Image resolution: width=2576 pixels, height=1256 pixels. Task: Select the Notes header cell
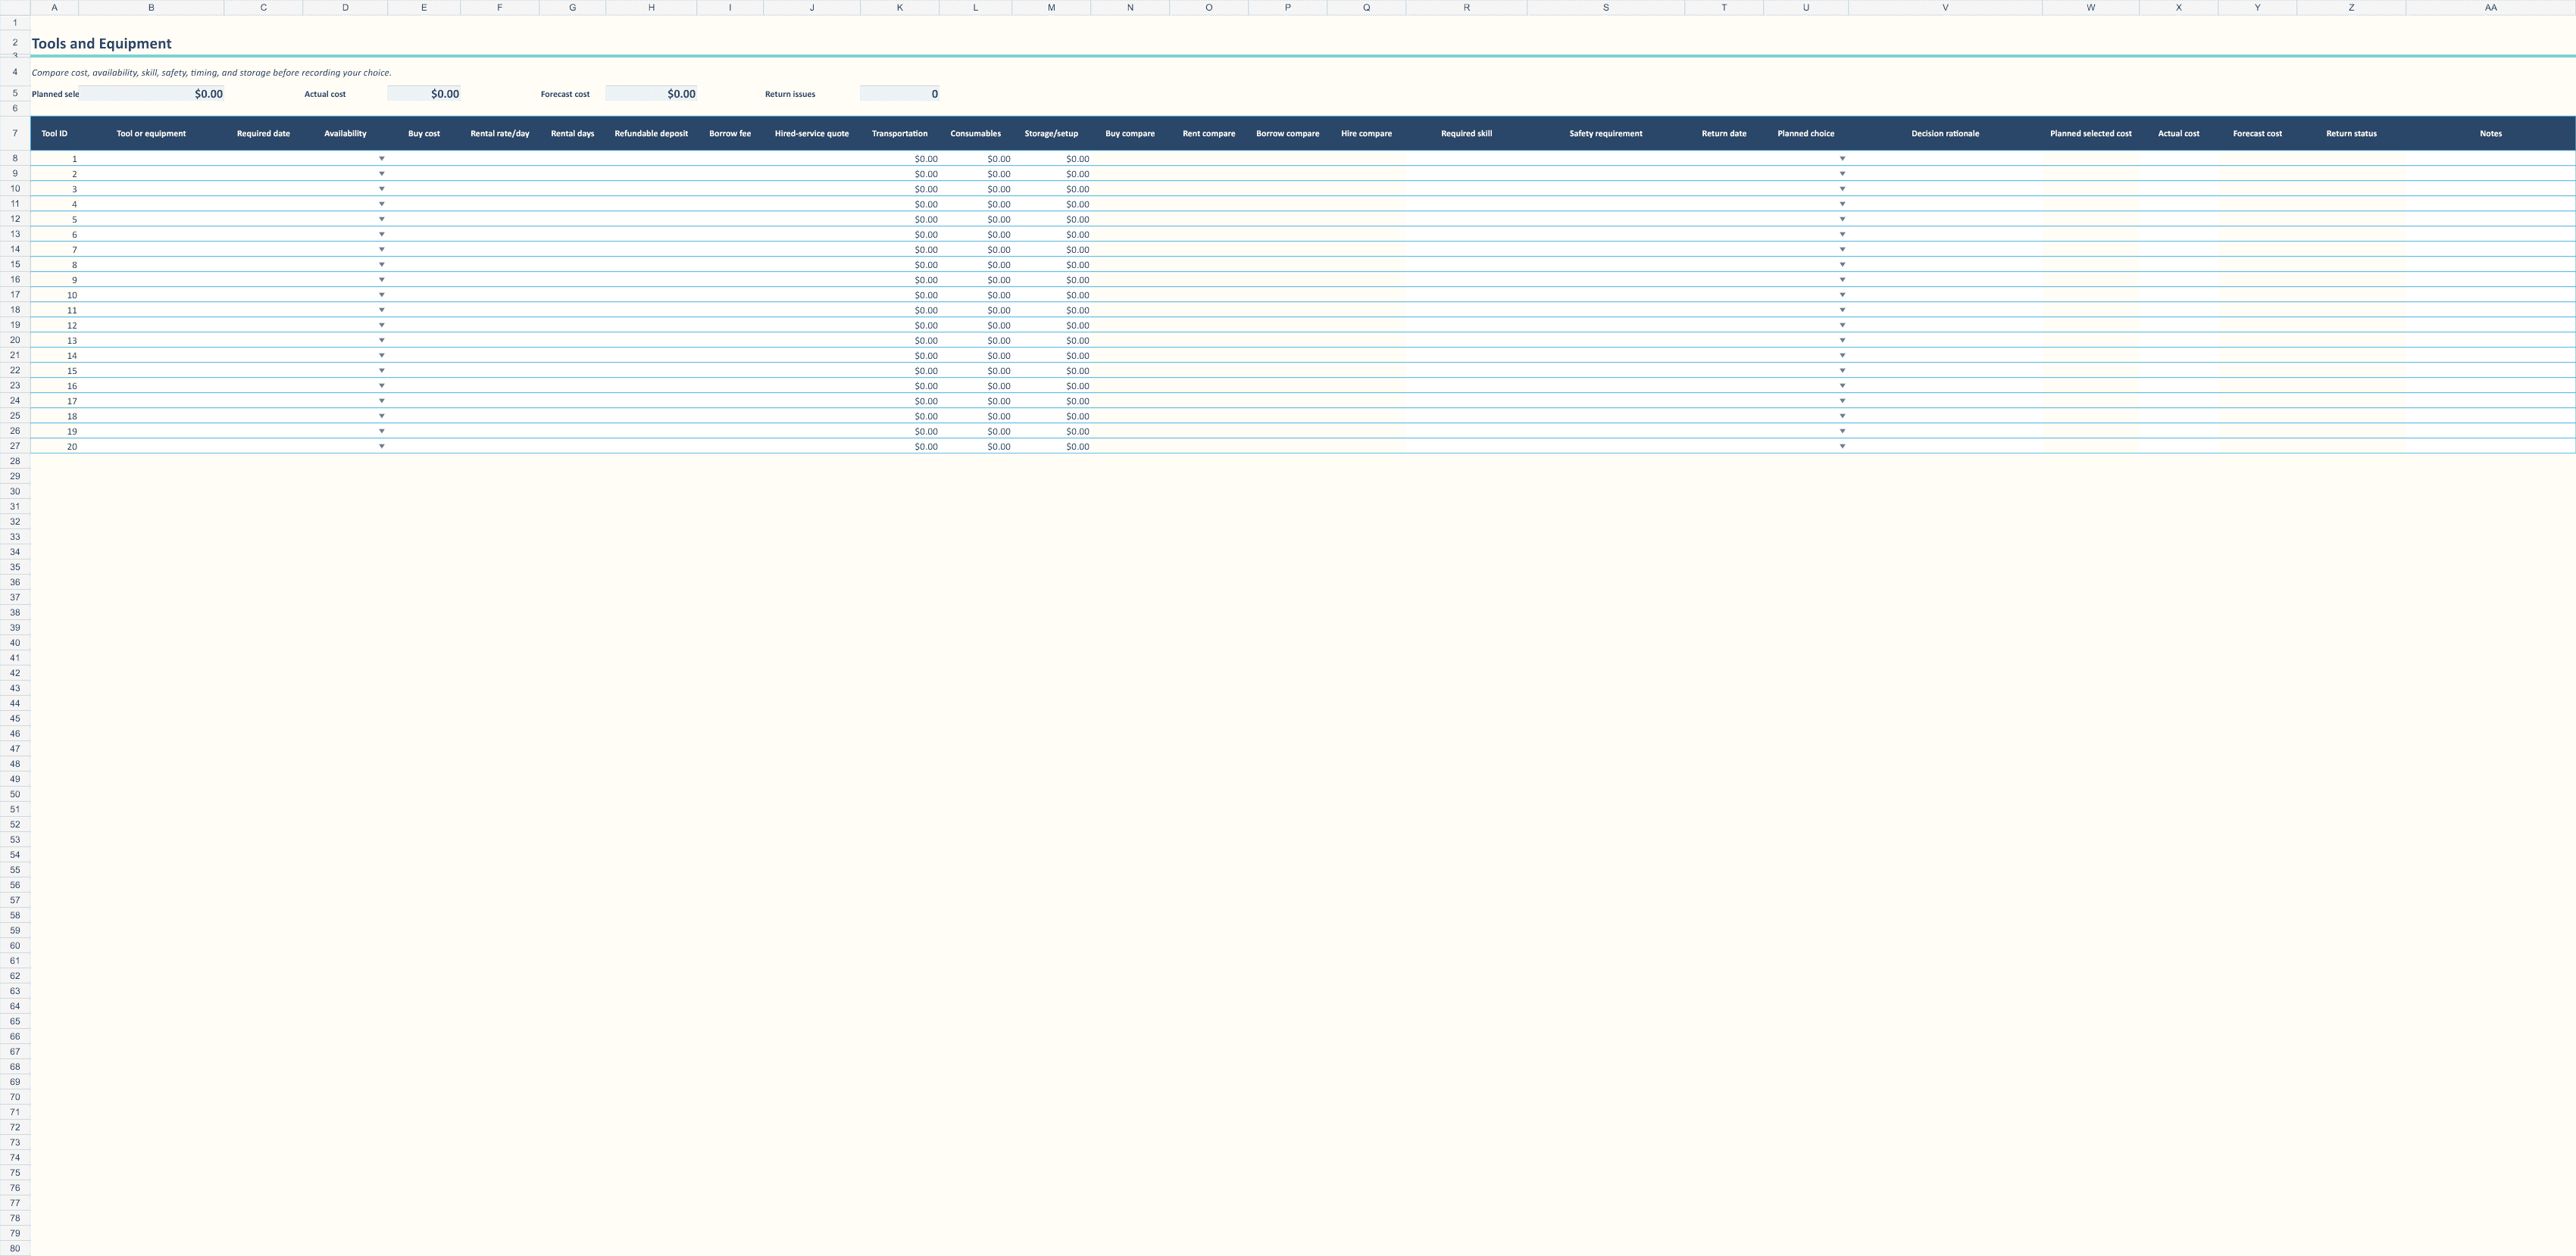click(2490, 133)
